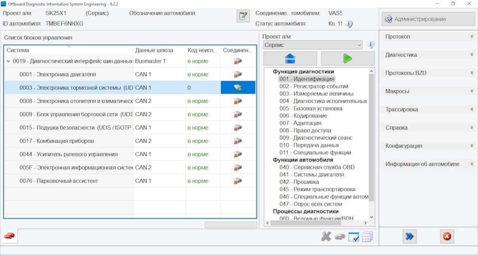Select 001 - Идентификация function
The height and width of the screenshot is (255, 478).
click(307, 79)
